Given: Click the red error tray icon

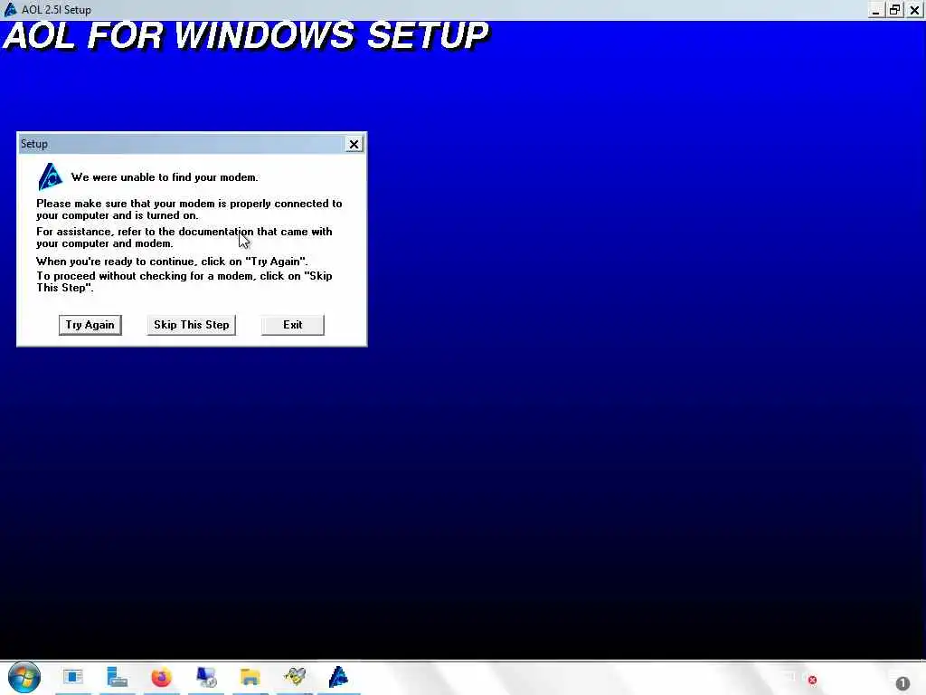Looking at the screenshot, I should pos(813,681).
